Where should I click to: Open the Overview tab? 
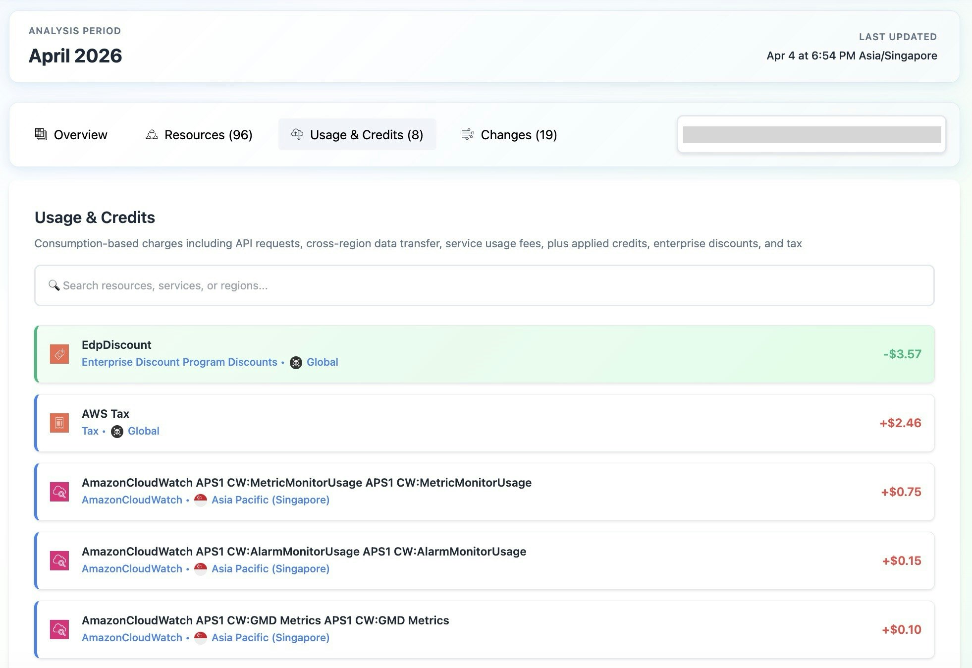(x=71, y=135)
